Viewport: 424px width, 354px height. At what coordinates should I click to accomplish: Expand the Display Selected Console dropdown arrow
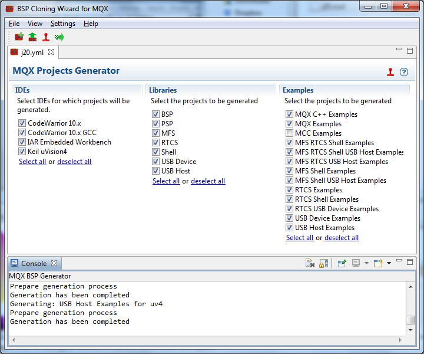pyautogui.click(x=366, y=263)
